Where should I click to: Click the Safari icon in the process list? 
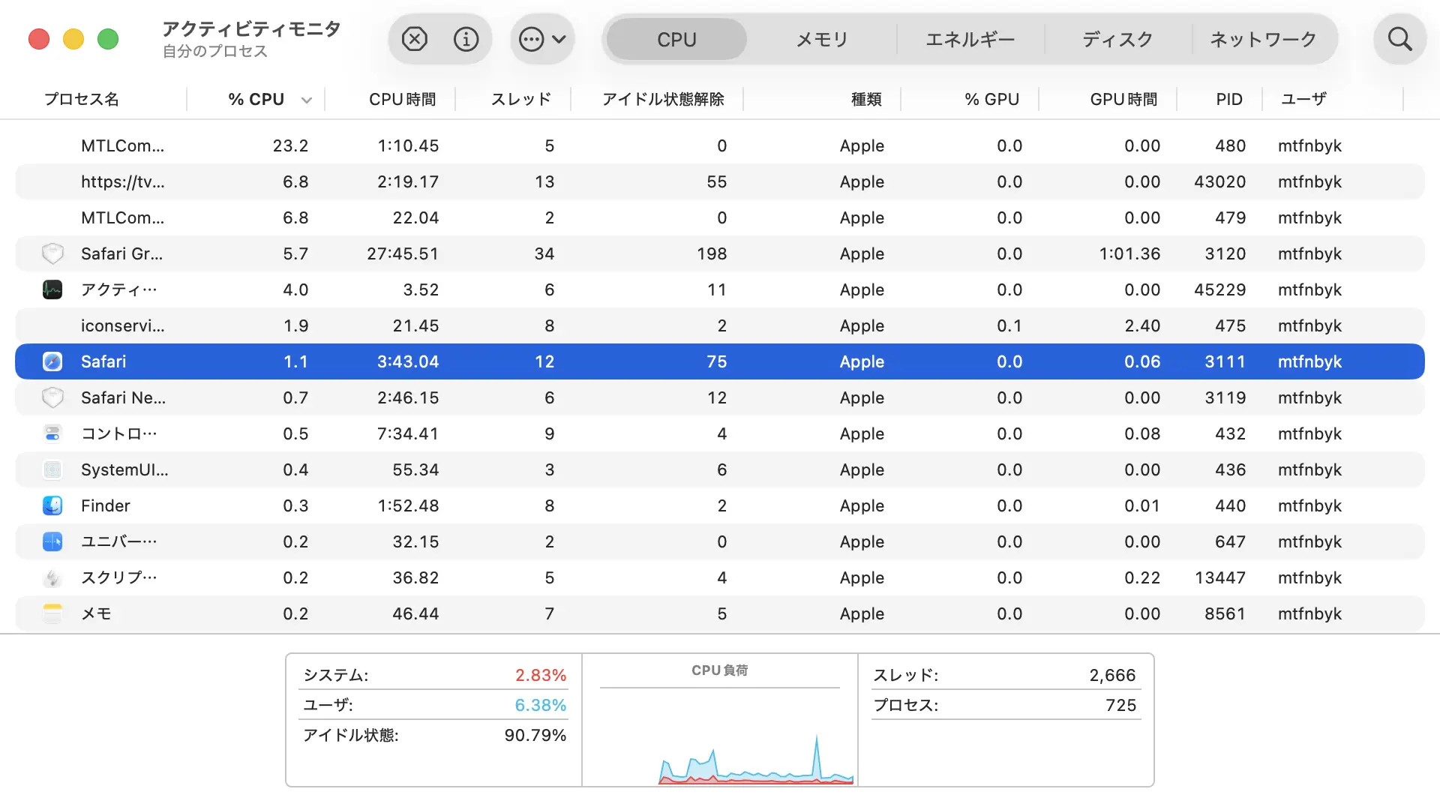coord(52,361)
